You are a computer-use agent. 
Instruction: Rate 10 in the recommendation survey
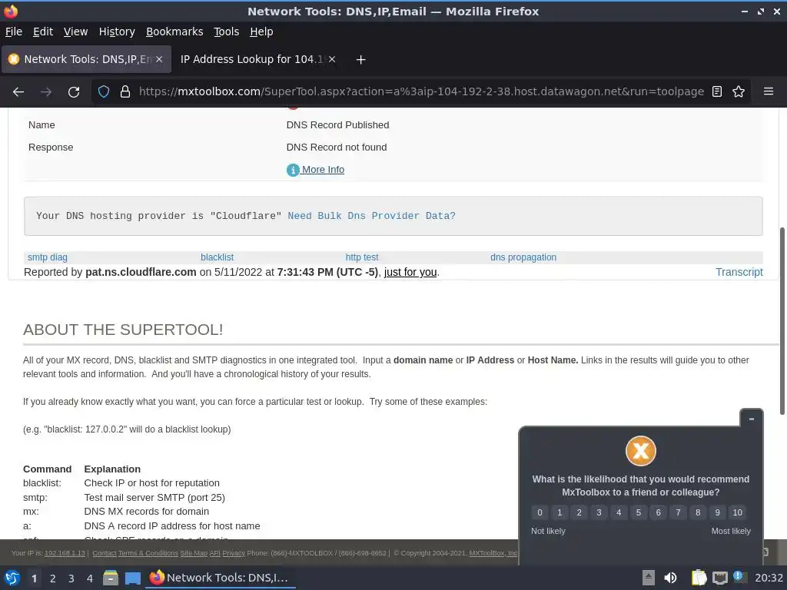click(x=737, y=512)
